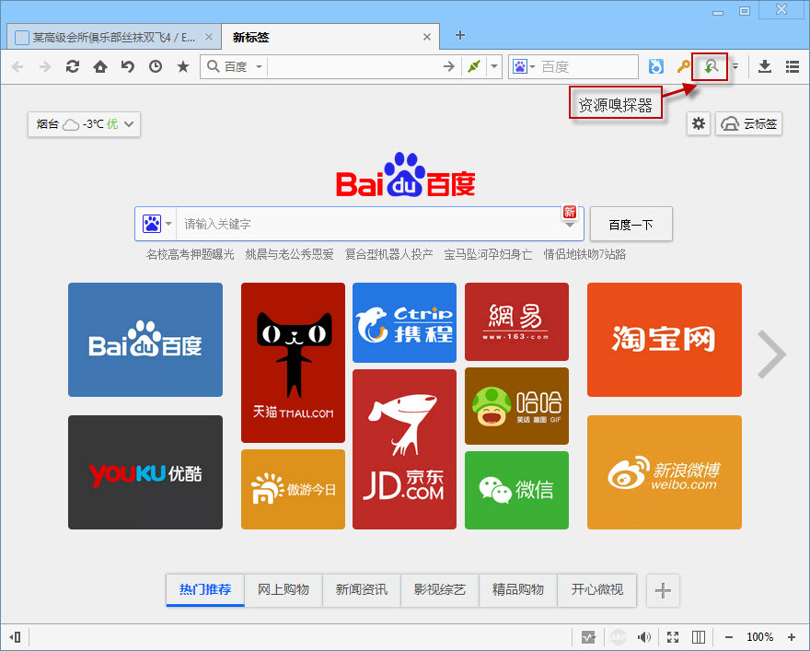Open the Ctrip 携程 tile
Screen dimensions: 810x651
(404, 322)
